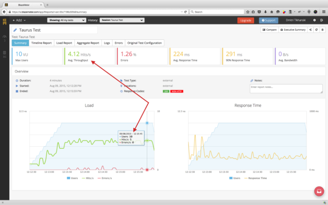Open the chat bubble widget
Viewport: 328px width, 205px height.
[x=319, y=191]
